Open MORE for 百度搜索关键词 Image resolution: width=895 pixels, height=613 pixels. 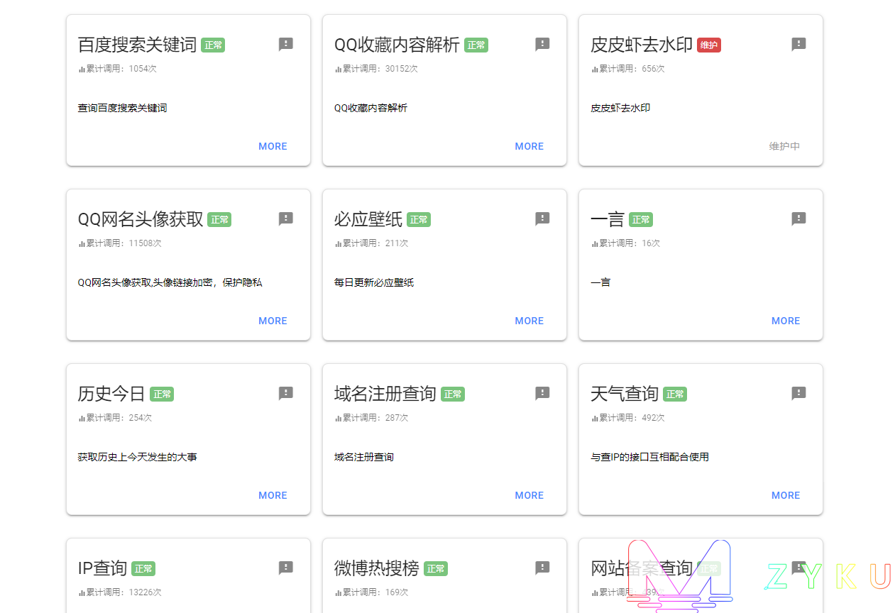click(273, 146)
